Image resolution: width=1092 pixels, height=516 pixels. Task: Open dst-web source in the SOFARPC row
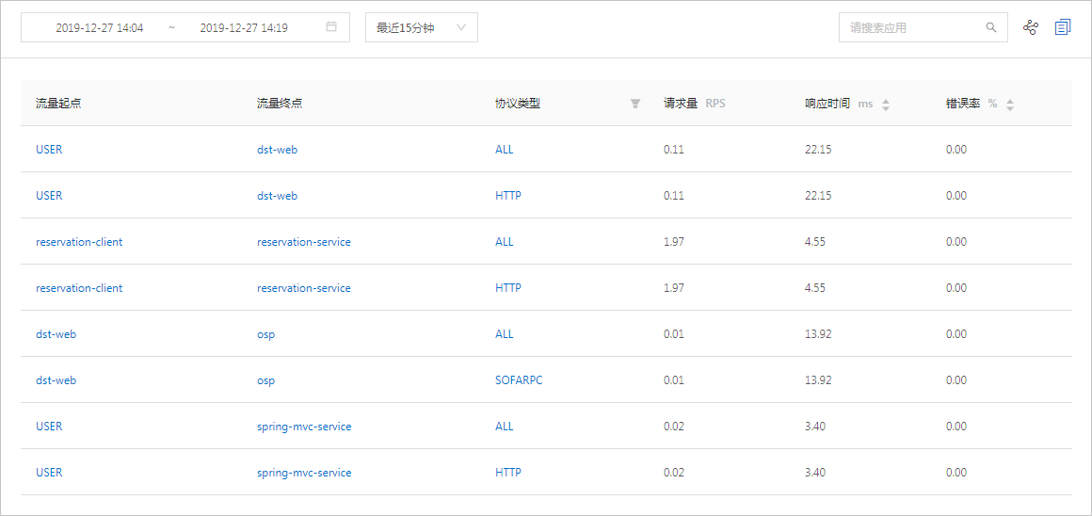(56, 380)
